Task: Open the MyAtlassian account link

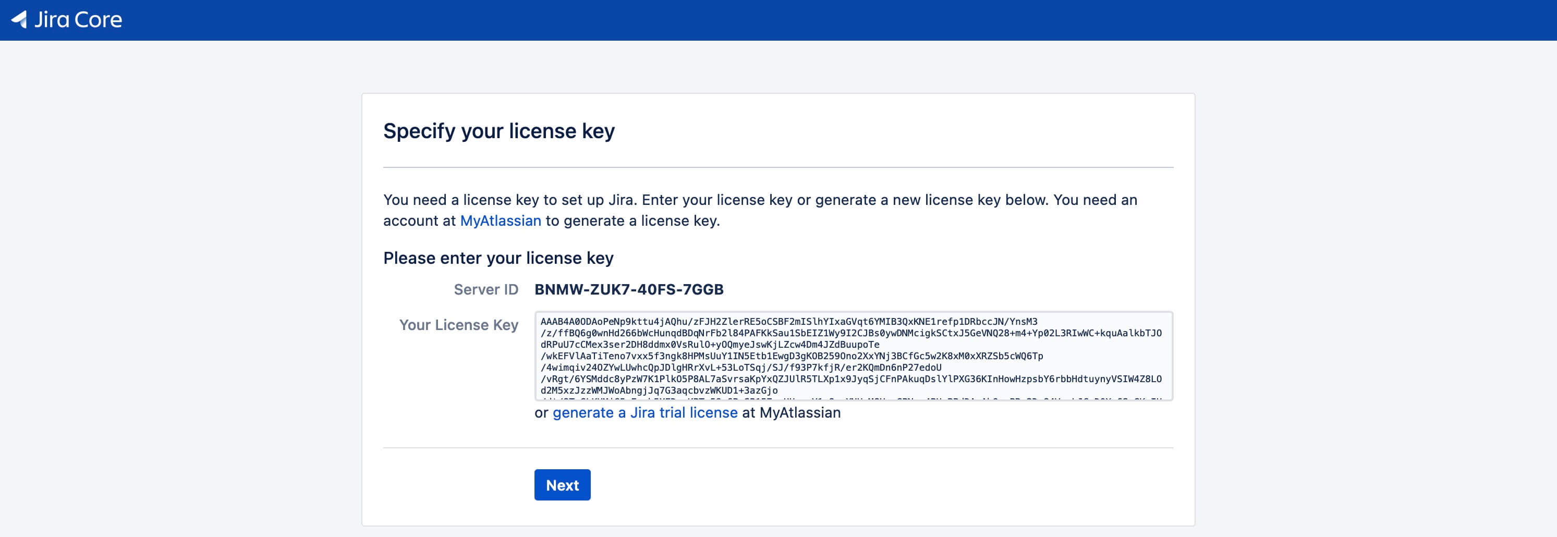Action: click(501, 221)
